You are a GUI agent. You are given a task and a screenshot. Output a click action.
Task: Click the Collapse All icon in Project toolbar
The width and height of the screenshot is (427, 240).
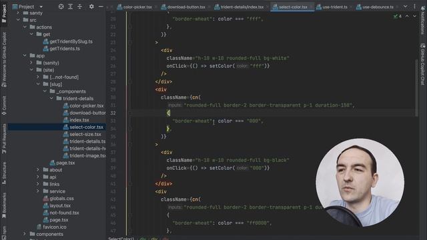pyautogui.click(x=79, y=7)
